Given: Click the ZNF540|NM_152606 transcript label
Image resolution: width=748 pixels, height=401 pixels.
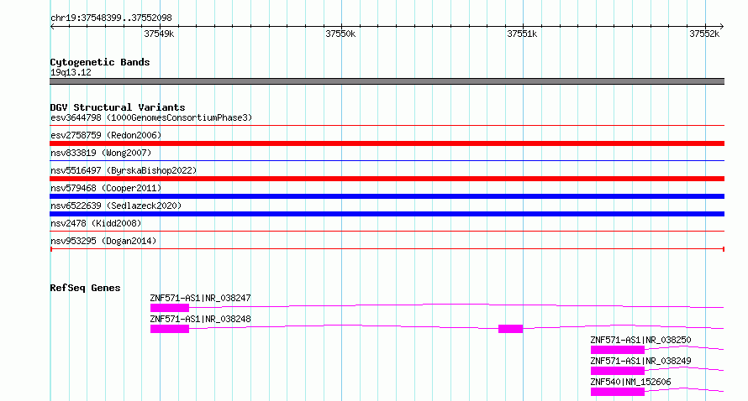Looking at the screenshot, I should pos(630,382).
